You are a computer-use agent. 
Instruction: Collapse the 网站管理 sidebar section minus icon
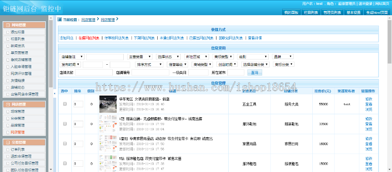click(8, 25)
